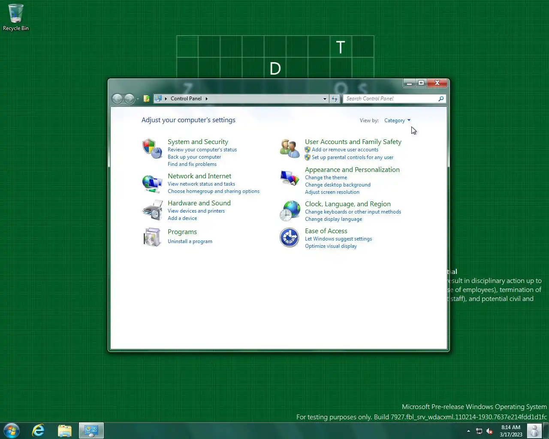Open recent pages dropdown near Back button
This screenshot has height=439, width=549.
click(x=138, y=99)
